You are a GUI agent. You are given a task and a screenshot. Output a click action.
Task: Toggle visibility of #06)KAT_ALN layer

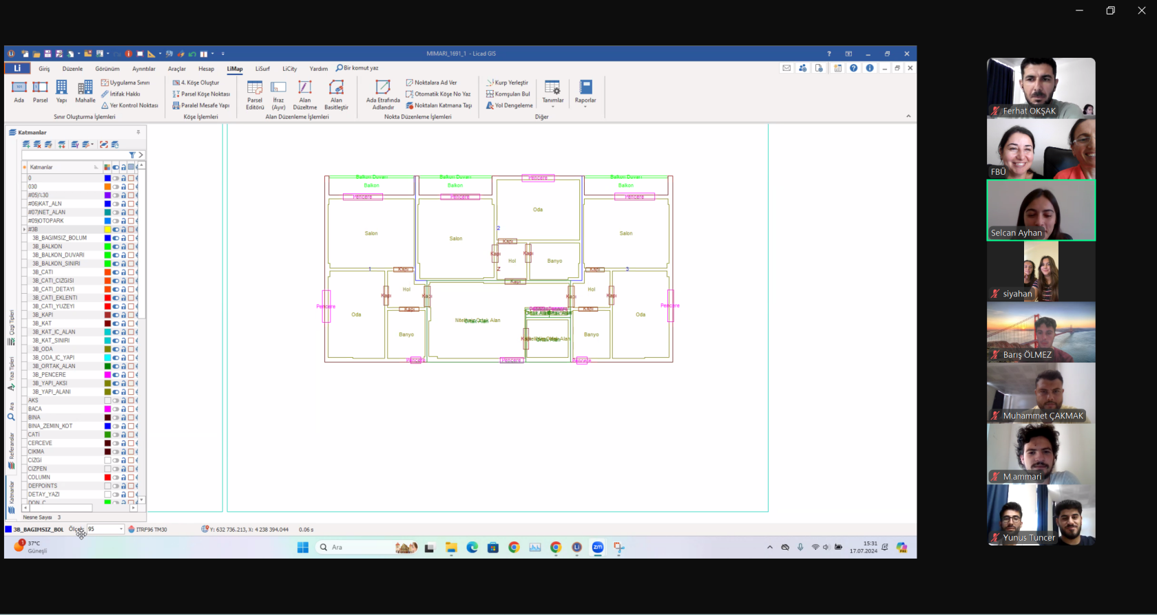(x=116, y=204)
